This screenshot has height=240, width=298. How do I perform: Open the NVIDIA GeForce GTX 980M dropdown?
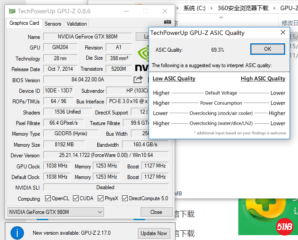(x=56, y=212)
